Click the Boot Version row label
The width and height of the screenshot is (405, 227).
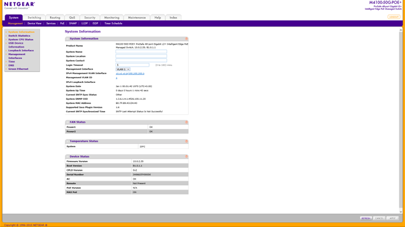pyautogui.click(x=74, y=166)
